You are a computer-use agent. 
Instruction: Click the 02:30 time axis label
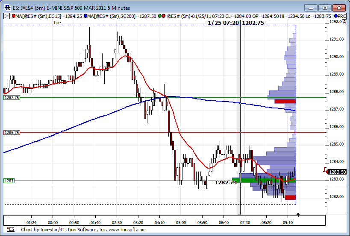pyautogui.click(x=117, y=222)
